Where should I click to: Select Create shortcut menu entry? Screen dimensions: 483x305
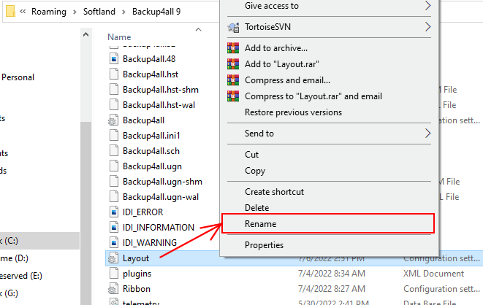[275, 192]
